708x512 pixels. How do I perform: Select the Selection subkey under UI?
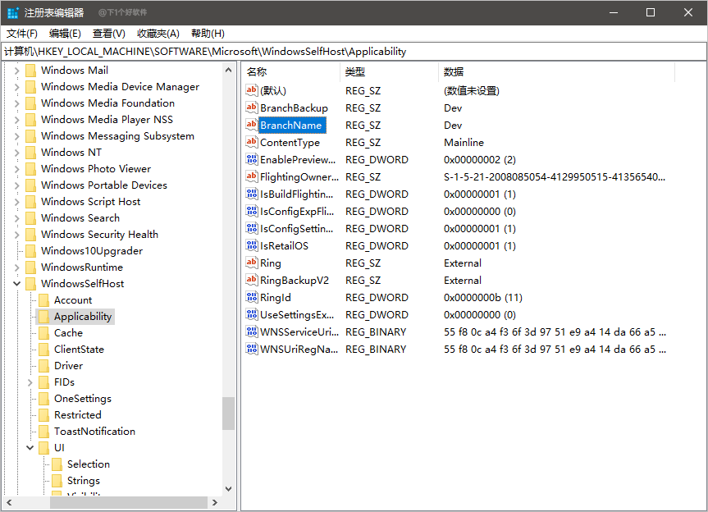click(89, 464)
